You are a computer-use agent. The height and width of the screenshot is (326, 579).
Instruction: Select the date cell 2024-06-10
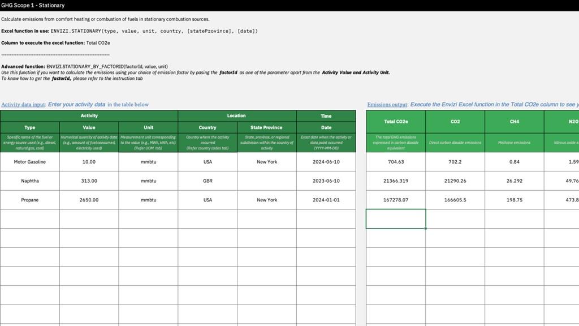(x=326, y=162)
